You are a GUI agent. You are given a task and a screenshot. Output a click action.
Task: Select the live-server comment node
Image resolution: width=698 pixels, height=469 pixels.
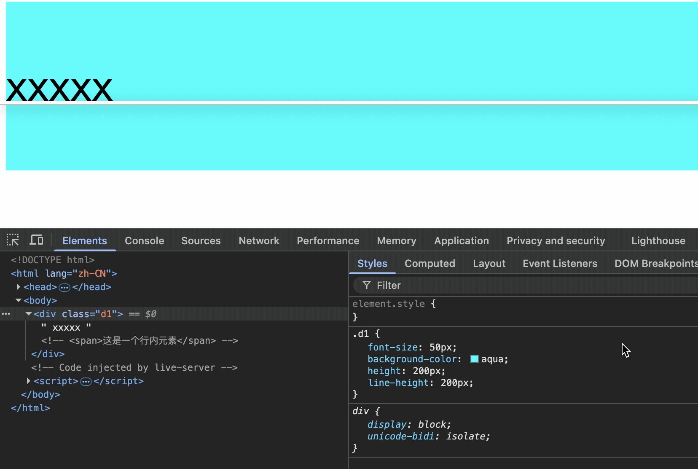point(134,367)
